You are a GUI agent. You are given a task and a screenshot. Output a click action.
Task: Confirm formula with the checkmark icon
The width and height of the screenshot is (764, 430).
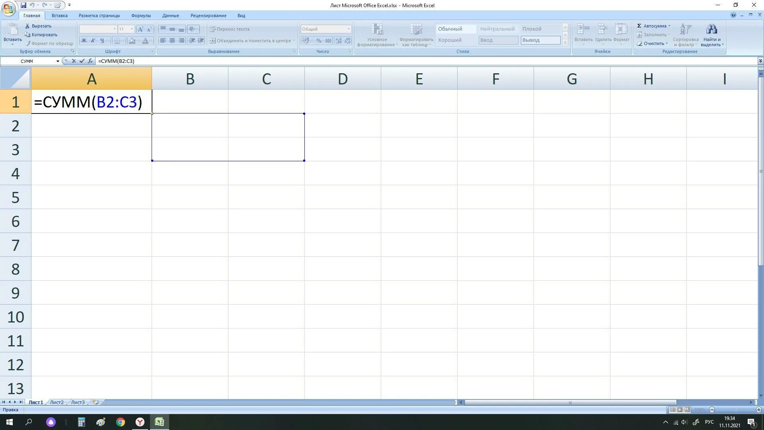point(82,61)
